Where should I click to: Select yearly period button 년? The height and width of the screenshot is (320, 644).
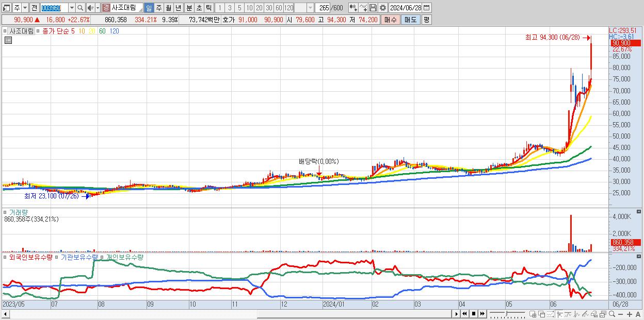178,8
